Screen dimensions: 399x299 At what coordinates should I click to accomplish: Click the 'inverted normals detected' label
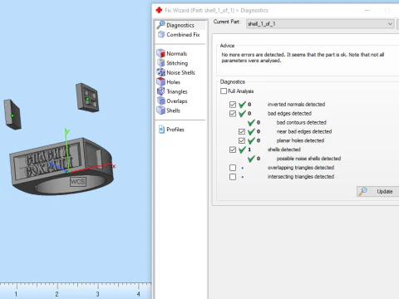pos(296,105)
